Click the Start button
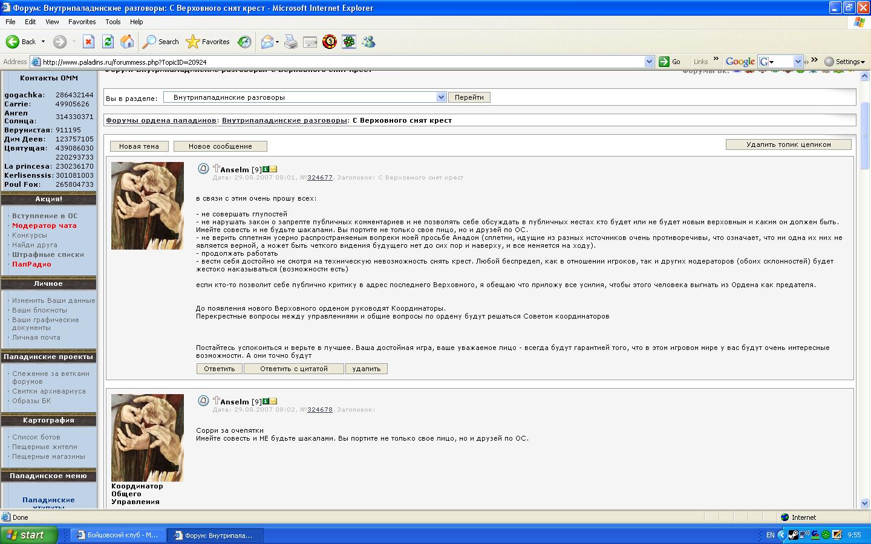 28,535
